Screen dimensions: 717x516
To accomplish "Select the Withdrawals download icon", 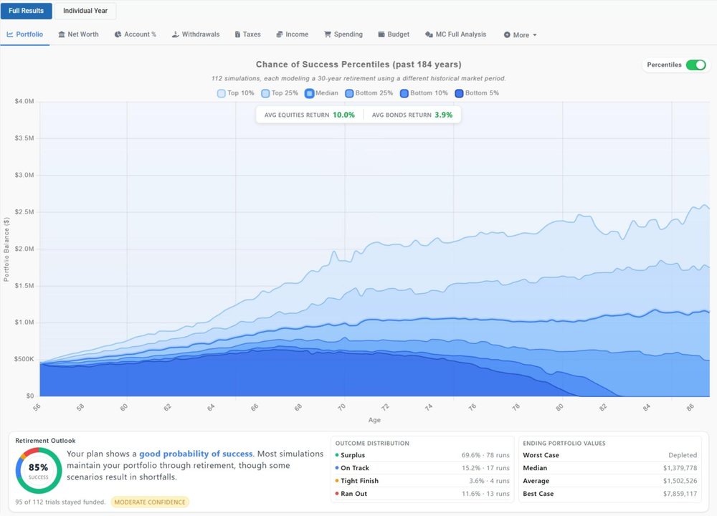I will click(x=175, y=34).
